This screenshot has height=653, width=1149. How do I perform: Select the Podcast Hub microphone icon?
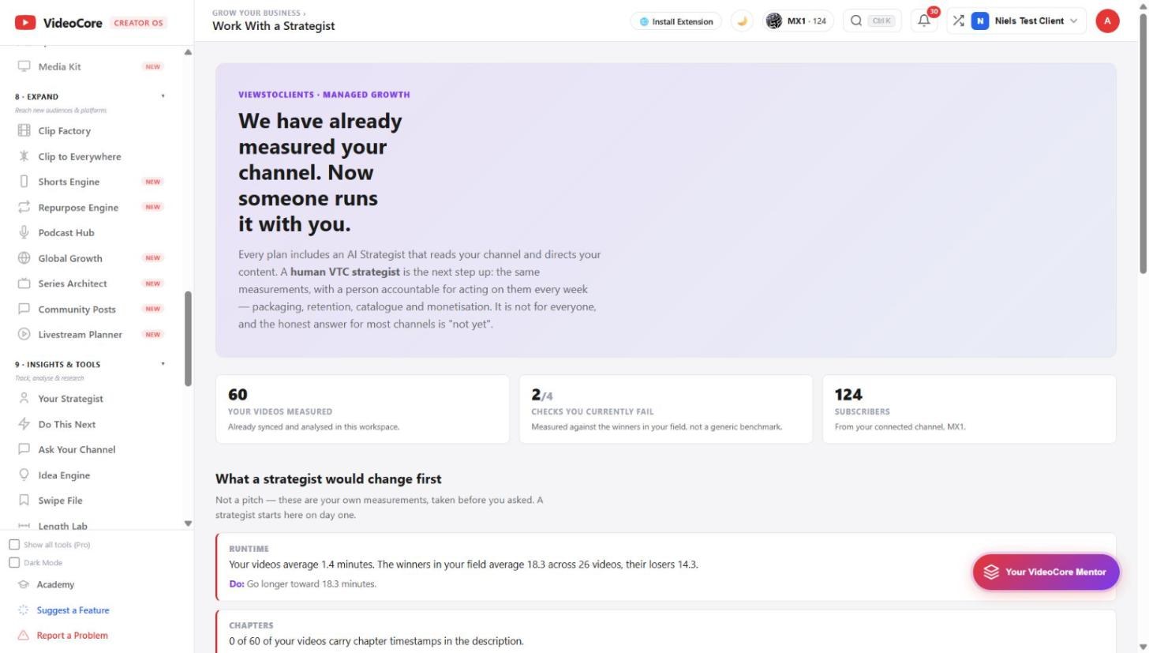pyautogui.click(x=24, y=233)
